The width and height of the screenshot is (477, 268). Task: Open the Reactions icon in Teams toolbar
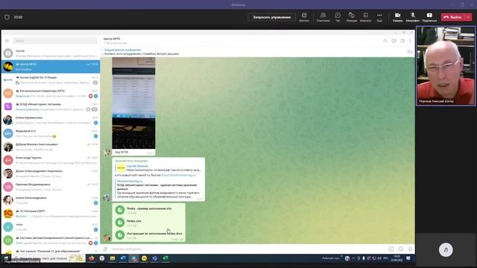pyautogui.click(x=351, y=17)
